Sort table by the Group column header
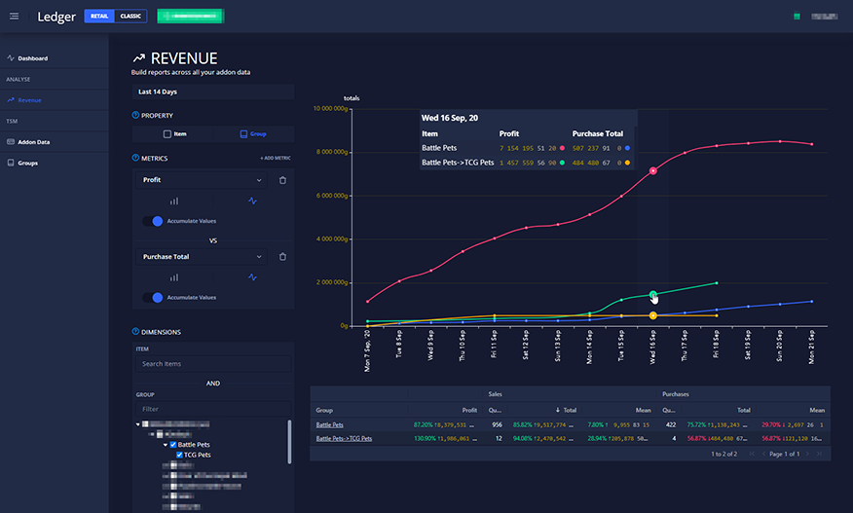853x513 pixels. 324,410
